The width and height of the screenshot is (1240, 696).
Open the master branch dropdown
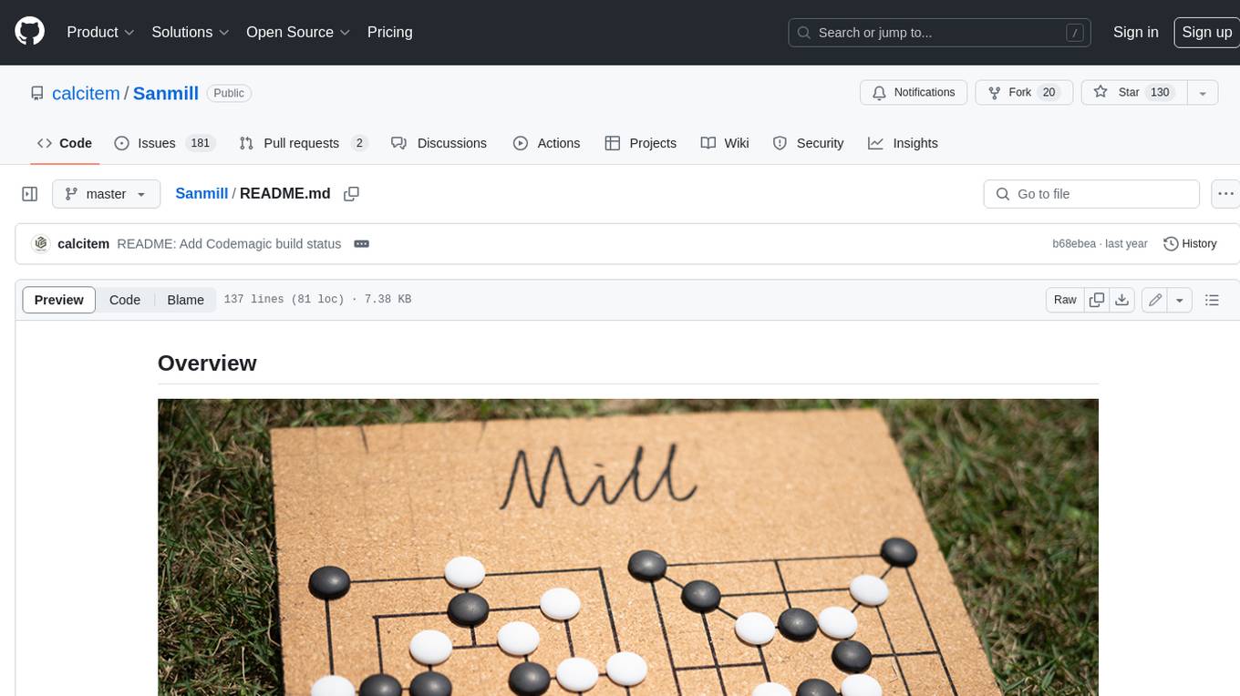[x=107, y=194]
